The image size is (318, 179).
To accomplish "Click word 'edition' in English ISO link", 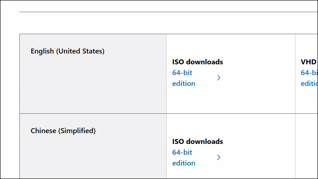I will tap(184, 83).
